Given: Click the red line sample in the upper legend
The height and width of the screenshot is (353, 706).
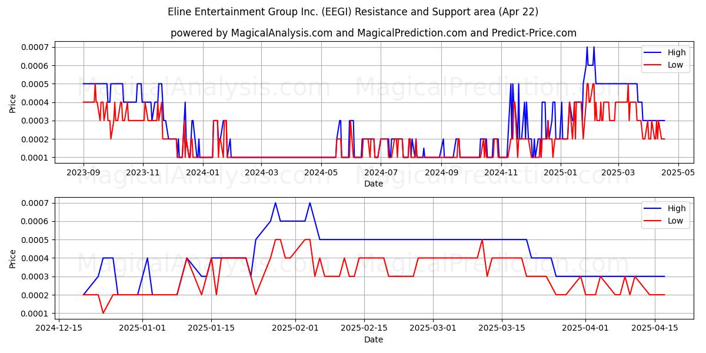Looking at the screenshot, I should coord(653,65).
